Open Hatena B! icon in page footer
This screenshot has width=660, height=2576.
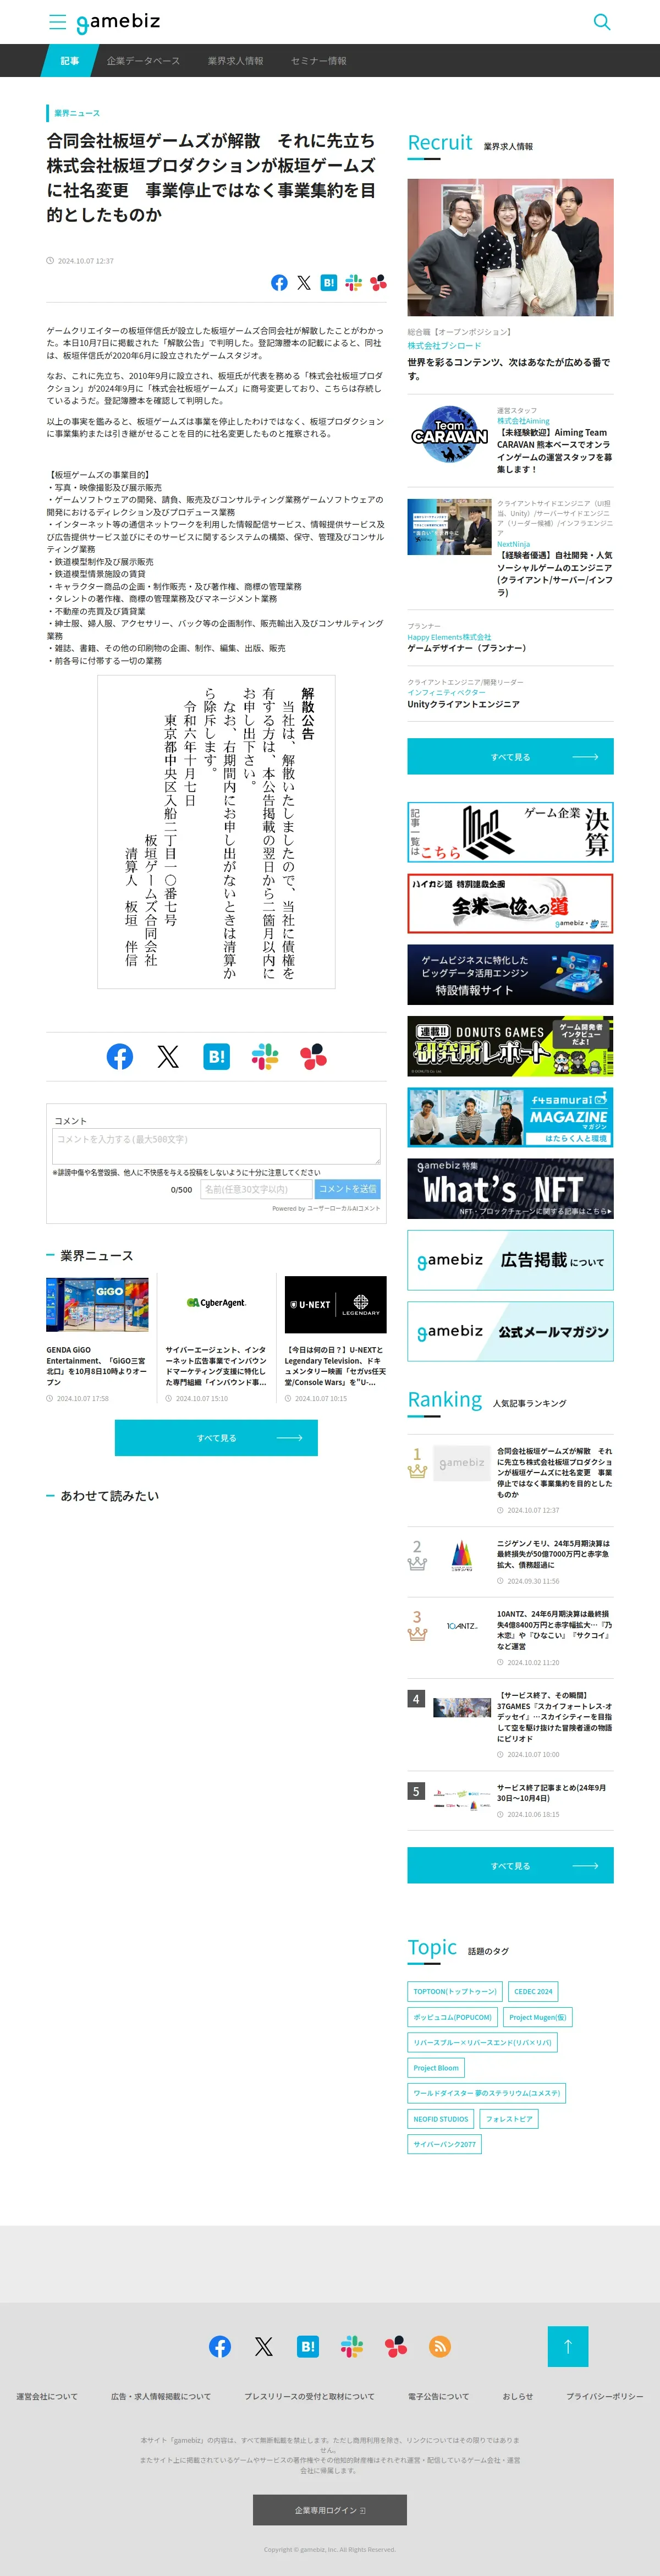308,2346
